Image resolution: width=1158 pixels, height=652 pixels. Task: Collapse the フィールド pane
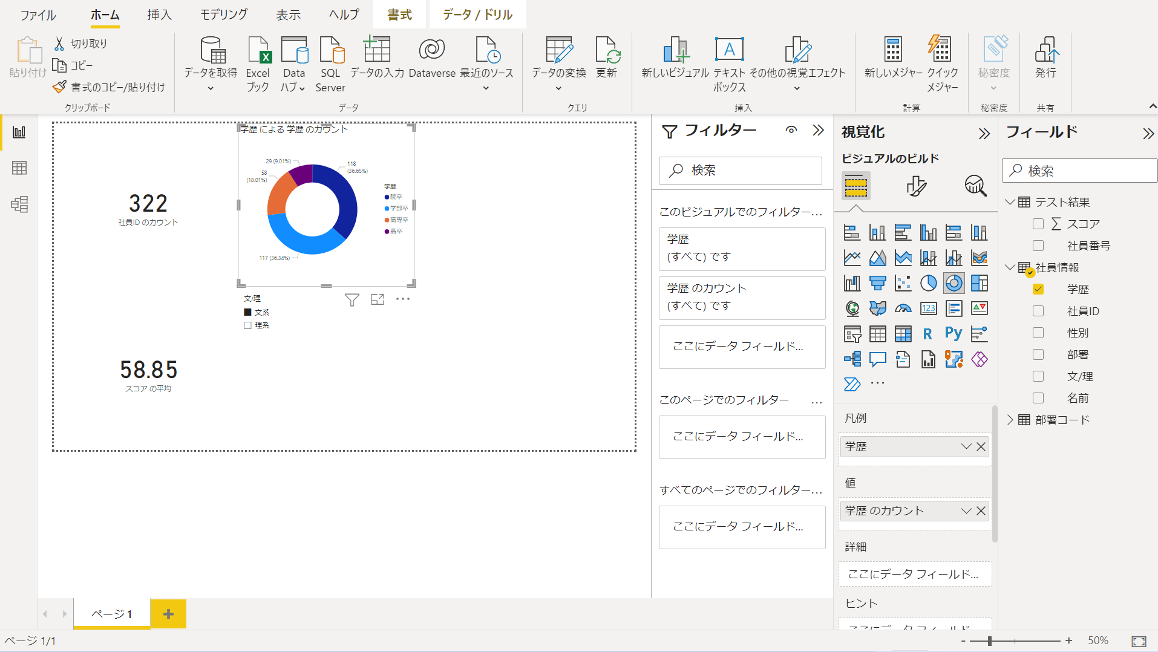coord(1148,134)
